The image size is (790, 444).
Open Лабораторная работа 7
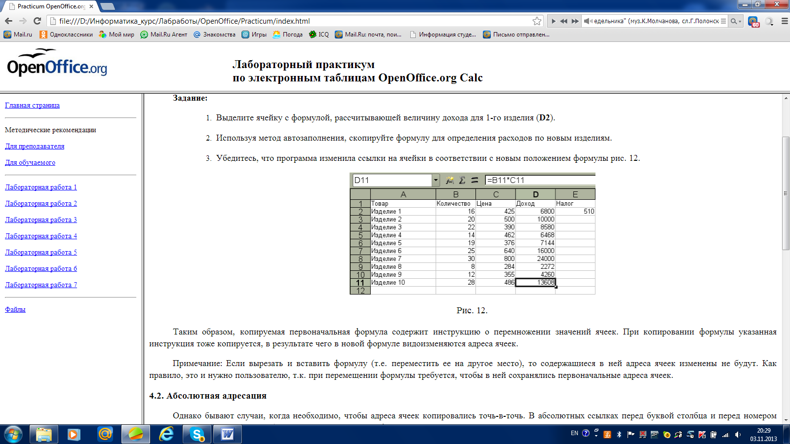(41, 285)
